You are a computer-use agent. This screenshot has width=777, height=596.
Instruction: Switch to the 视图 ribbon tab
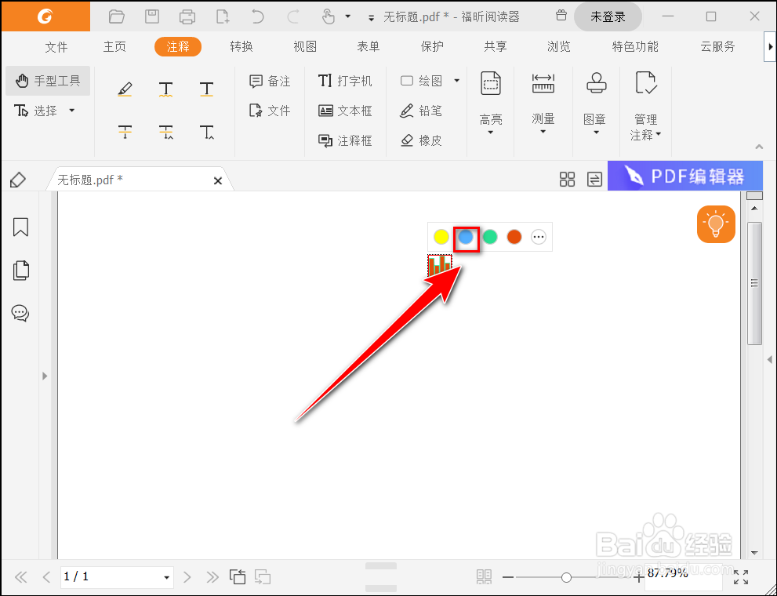pyautogui.click(x=305, y=46)
